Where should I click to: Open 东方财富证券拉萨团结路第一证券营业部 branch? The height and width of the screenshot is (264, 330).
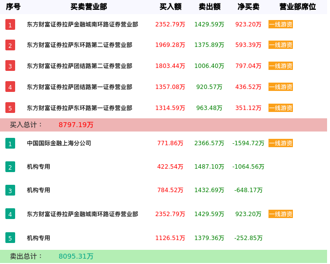(80, 87)
